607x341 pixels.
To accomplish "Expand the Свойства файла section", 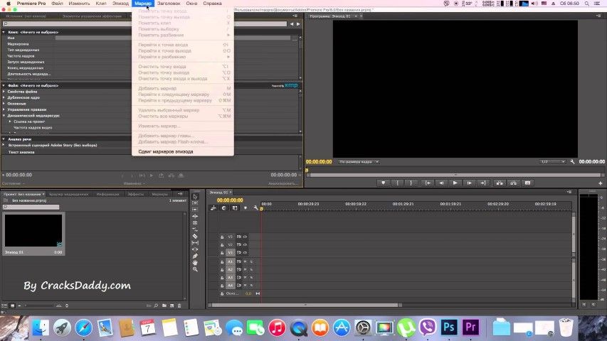I will point(4,92).
